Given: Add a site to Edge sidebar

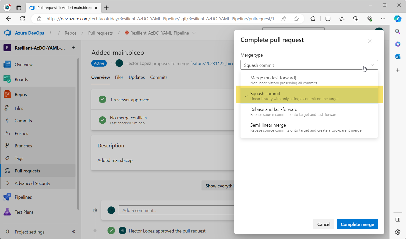Looking at the screenshot, I should tap(398, 70).
